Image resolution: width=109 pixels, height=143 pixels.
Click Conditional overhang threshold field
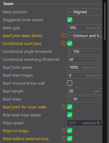pos(85,59)
